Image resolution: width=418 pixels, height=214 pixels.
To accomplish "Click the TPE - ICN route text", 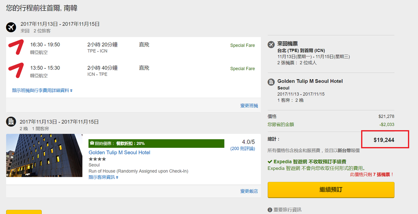I will tap(97, 51).
